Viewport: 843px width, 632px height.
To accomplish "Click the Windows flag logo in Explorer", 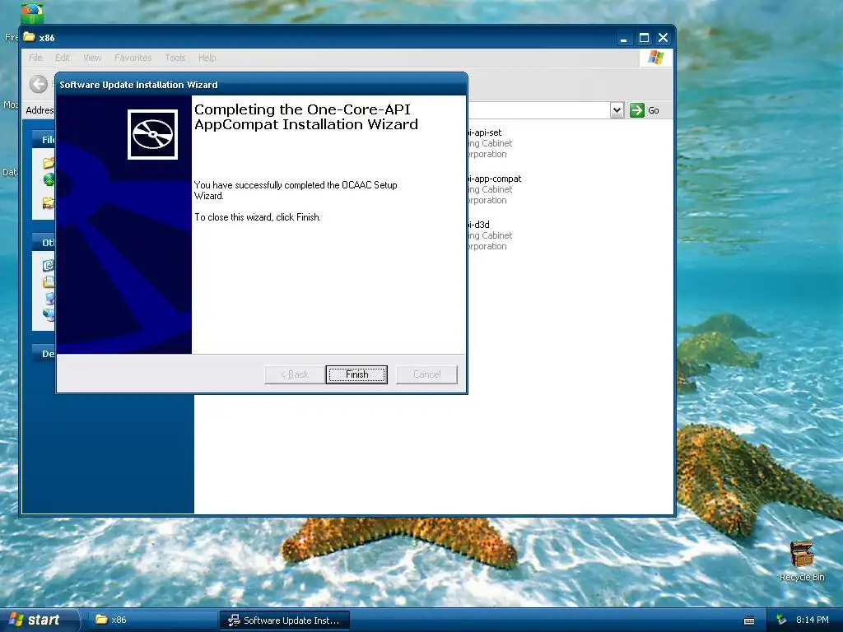I will (656, 58).
